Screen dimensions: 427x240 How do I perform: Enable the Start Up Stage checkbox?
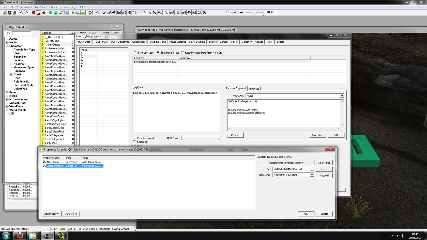pos(135,53)
